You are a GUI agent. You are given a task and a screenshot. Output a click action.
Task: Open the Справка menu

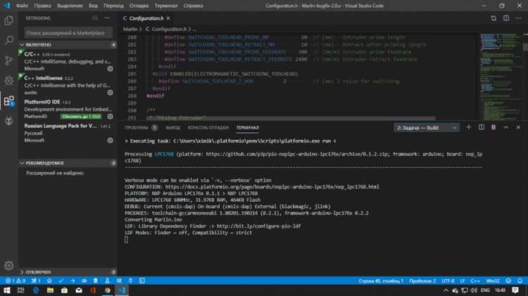193,6
